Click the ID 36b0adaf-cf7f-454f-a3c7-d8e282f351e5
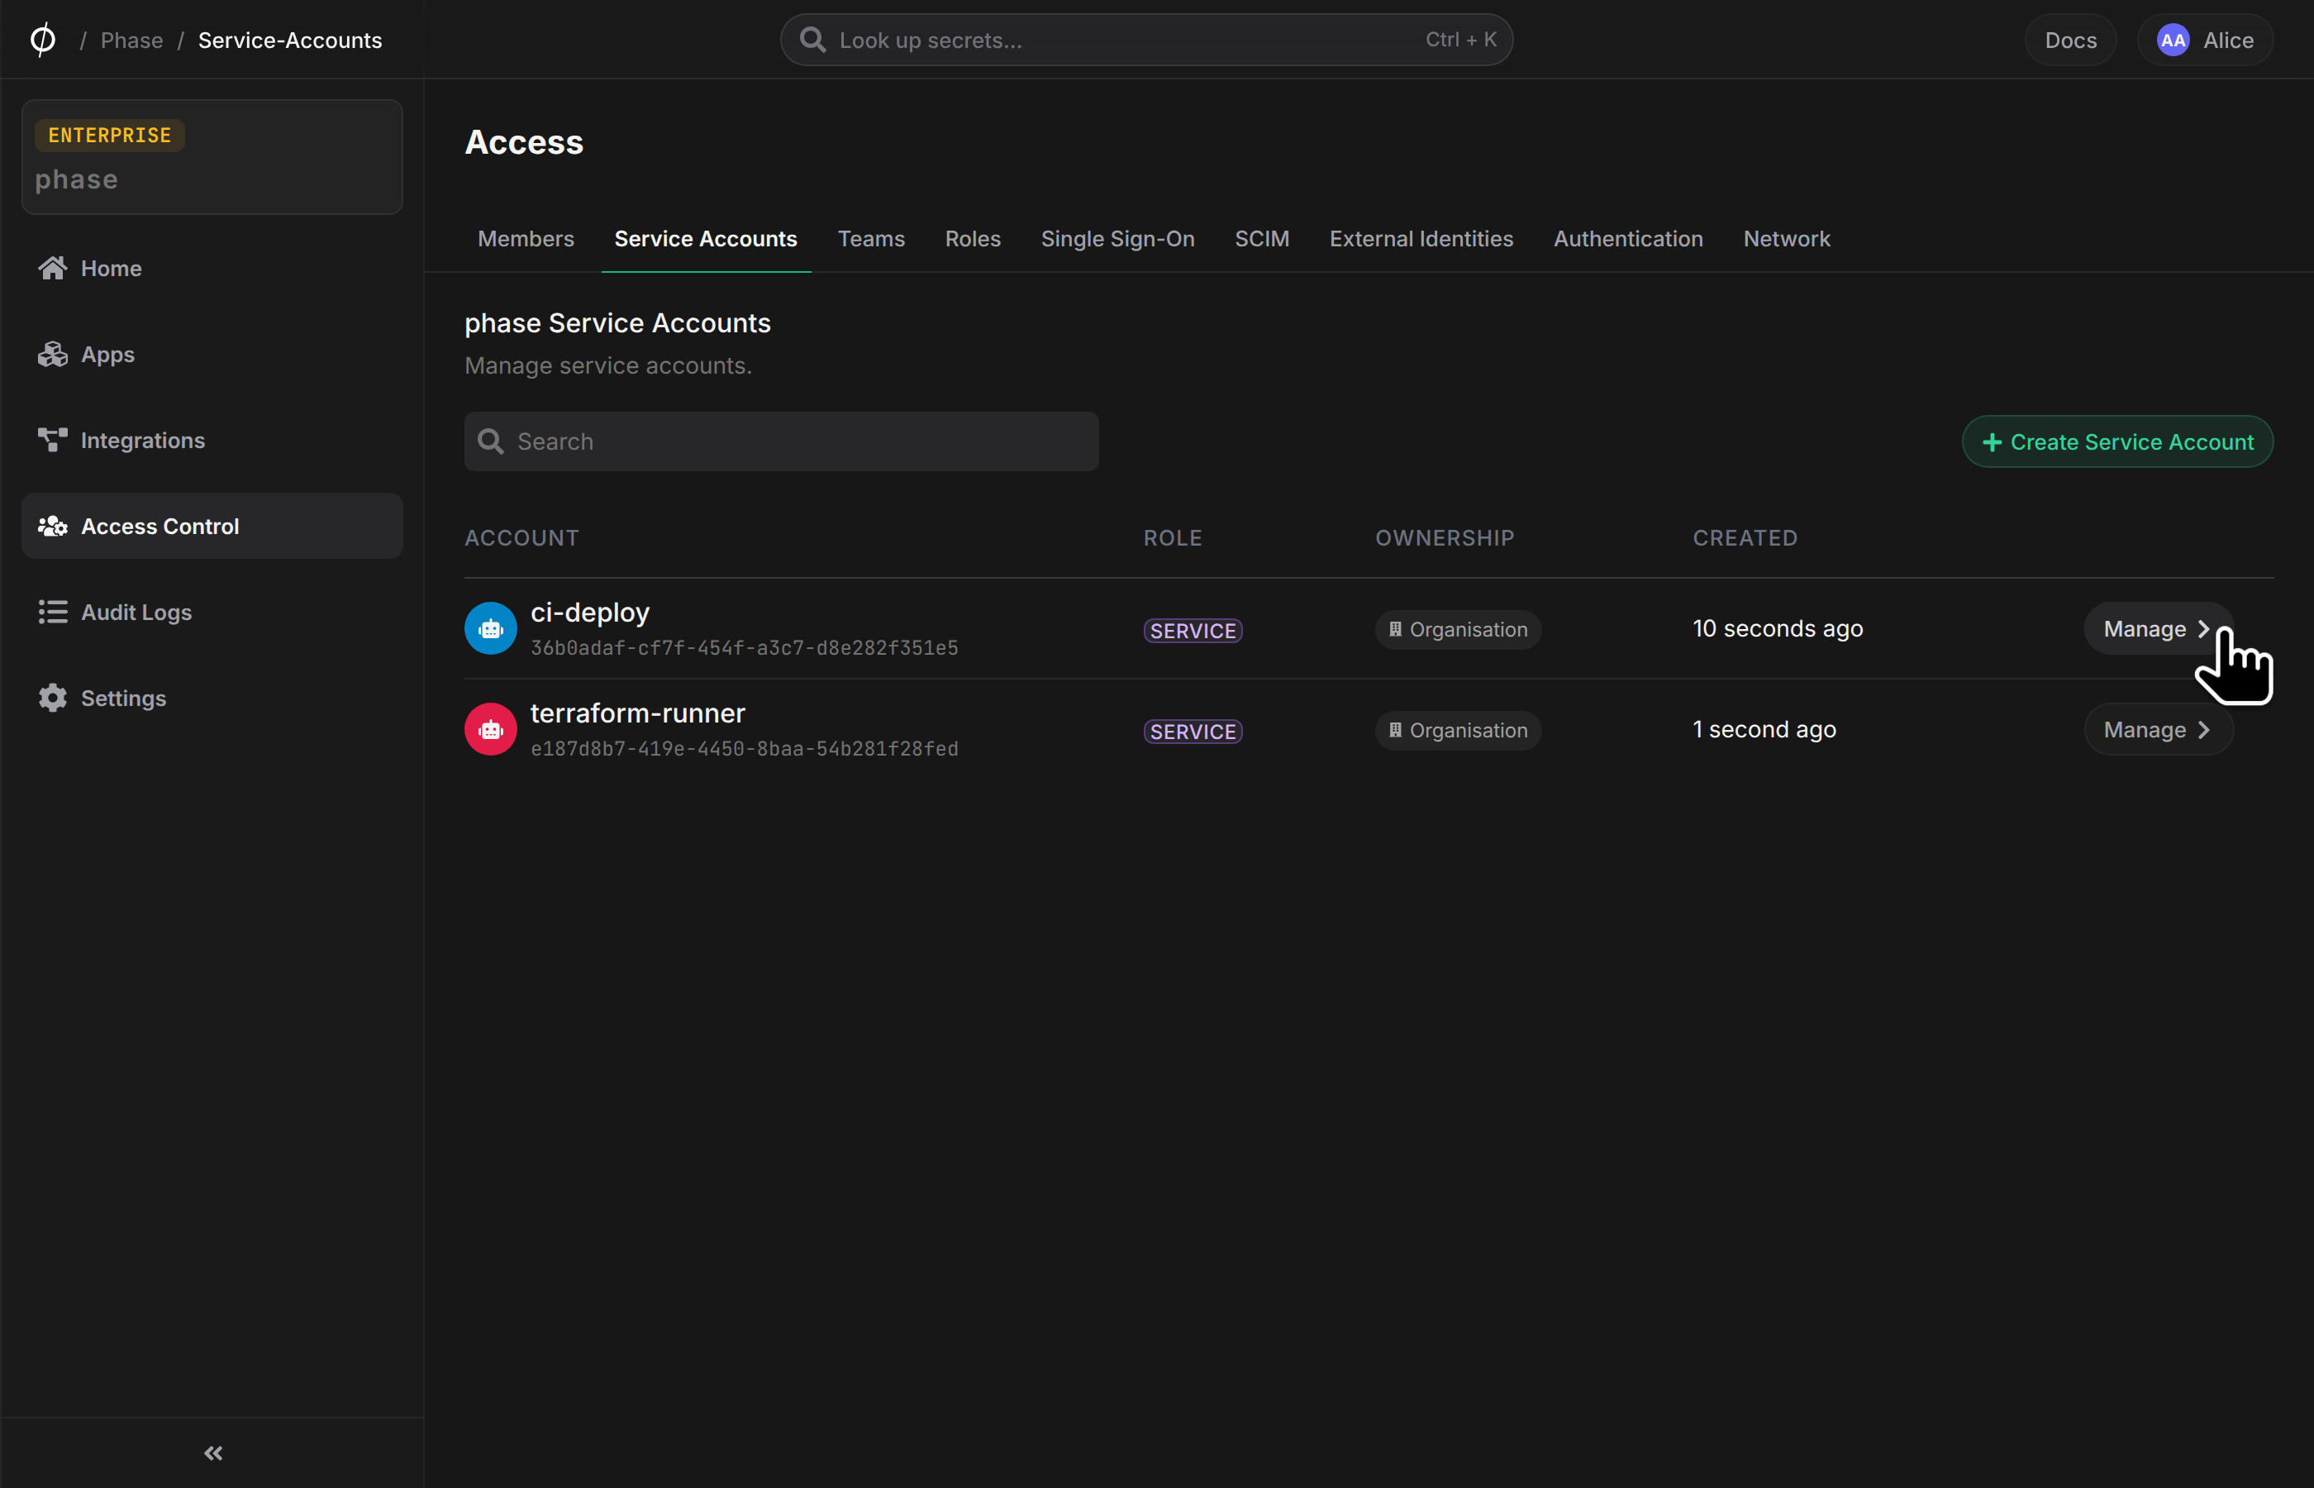 [744, 647]
